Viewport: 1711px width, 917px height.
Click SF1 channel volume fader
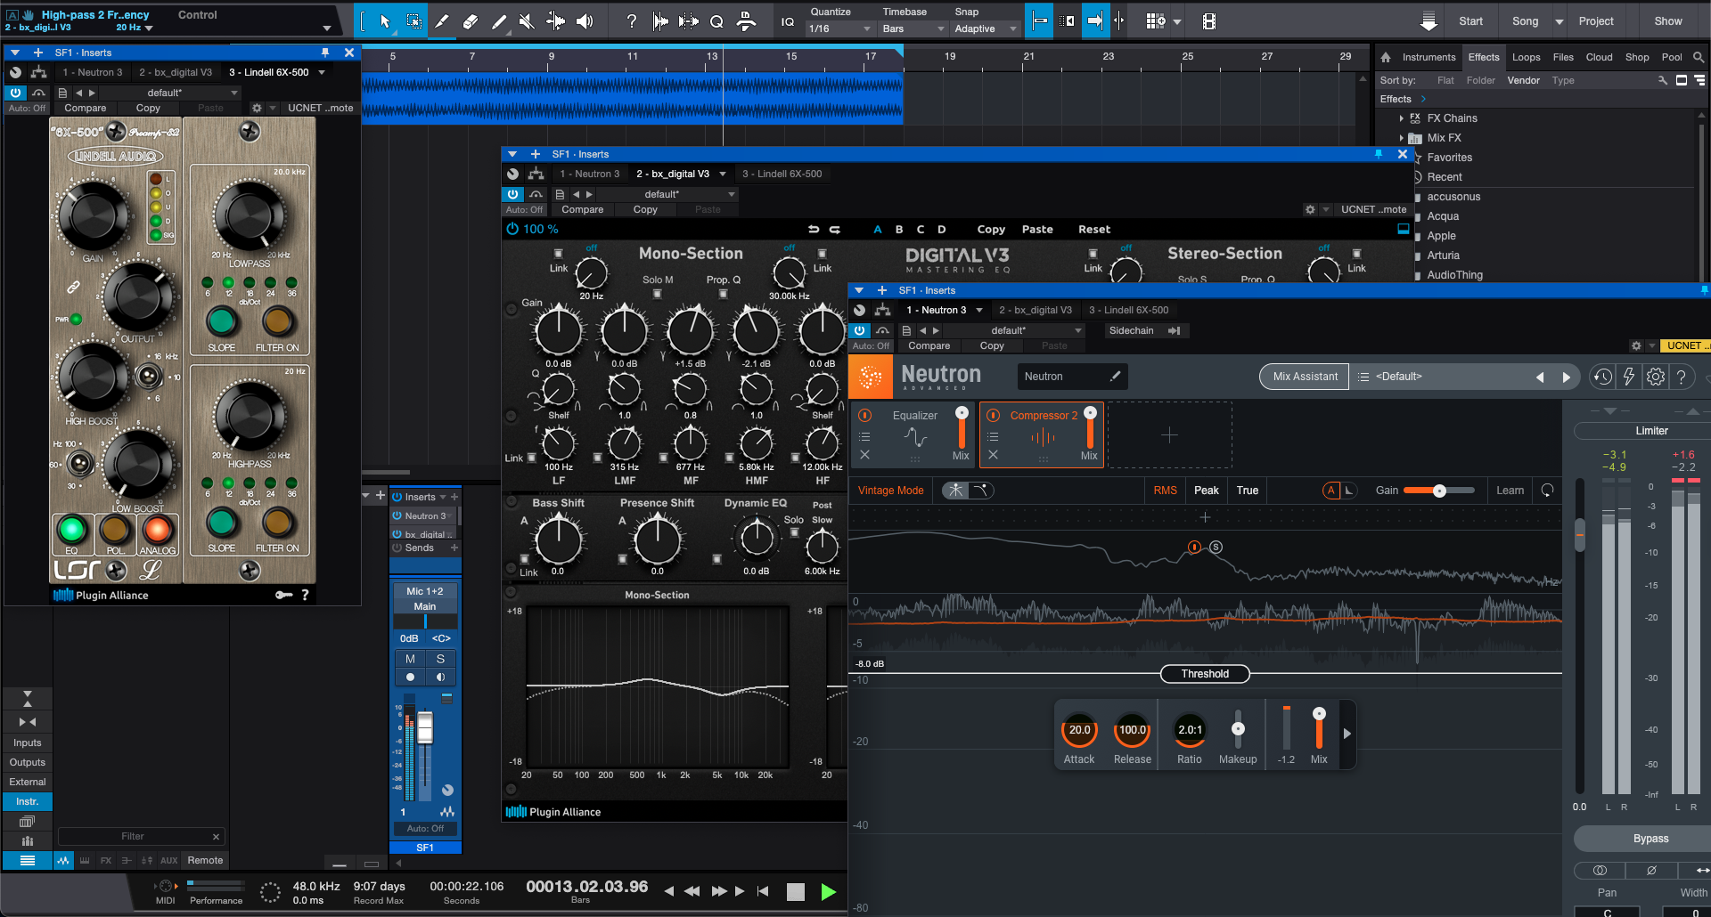pos(425,727)
